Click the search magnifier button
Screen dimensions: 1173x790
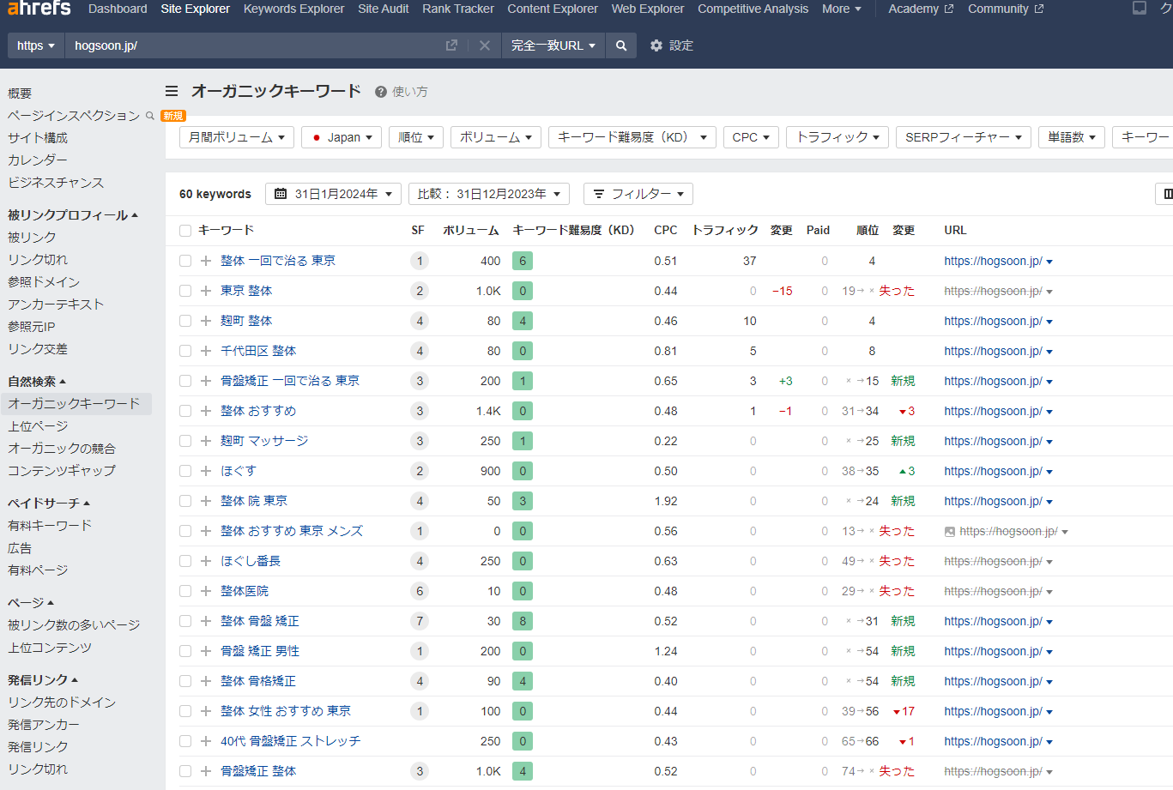[x=620, y=45]
